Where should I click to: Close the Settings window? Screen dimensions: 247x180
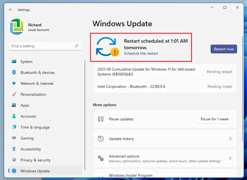pyautogui.click(x=237, y=7)
